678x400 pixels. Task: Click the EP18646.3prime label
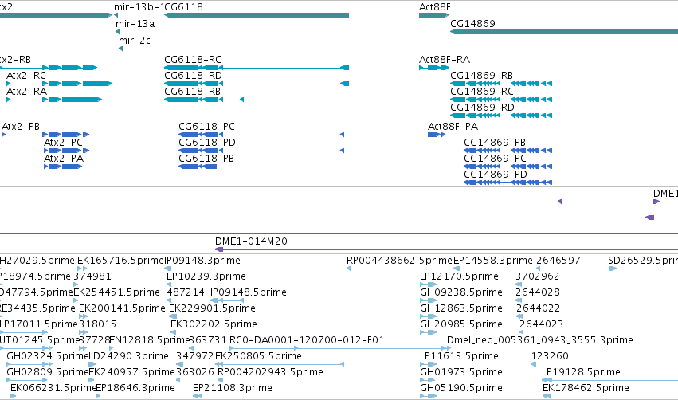tap(135, 389)
